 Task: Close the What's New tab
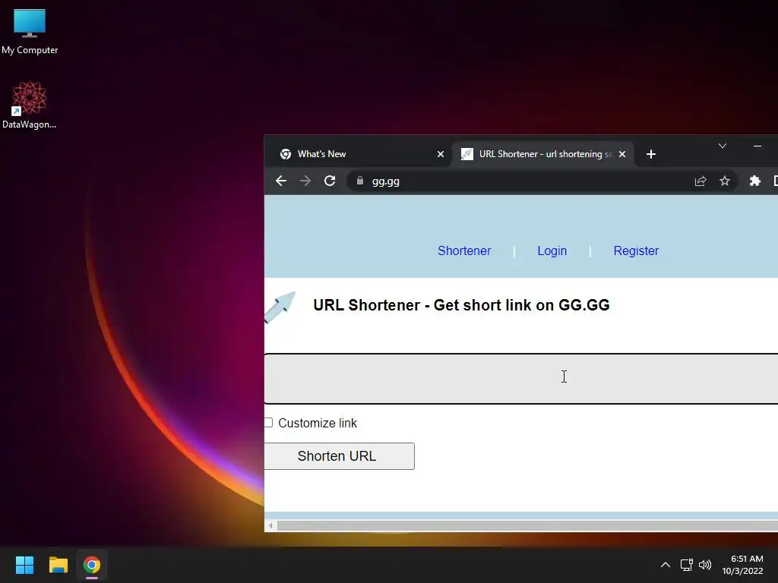click(440, 154)
